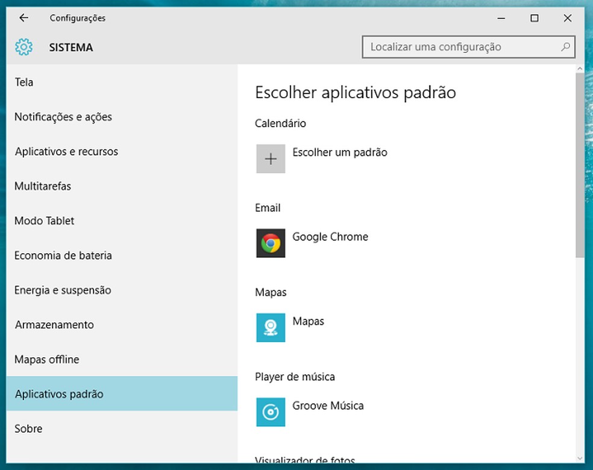This screenshot has height=470, width=593.
Task: Open Modo Tablet settings
Action: [x=45, y=221]
